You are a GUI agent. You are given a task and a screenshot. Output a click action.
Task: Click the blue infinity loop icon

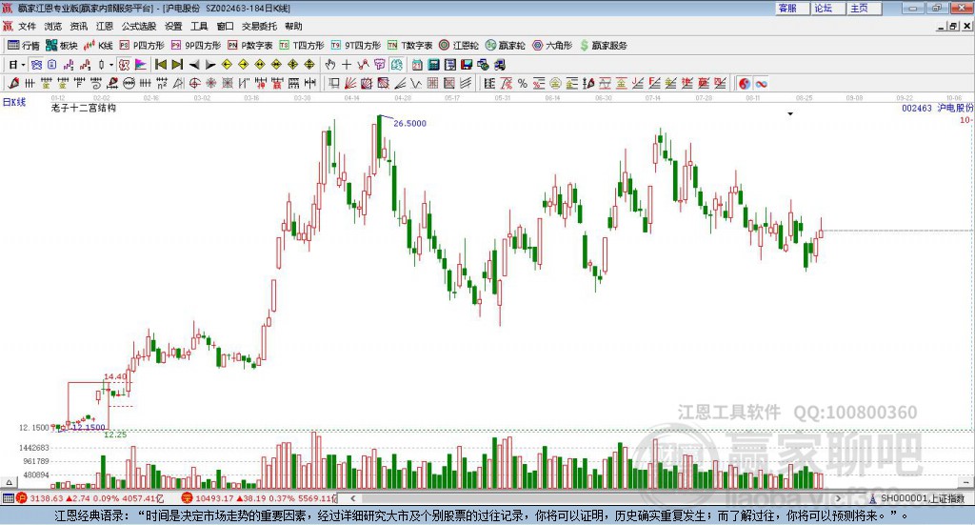click(761, 83)
